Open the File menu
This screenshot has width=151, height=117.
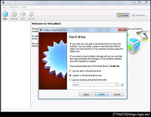pos(5,7)
